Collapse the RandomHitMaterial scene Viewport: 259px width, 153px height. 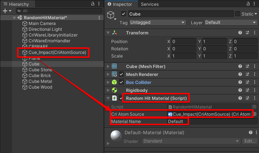(14, 18)
